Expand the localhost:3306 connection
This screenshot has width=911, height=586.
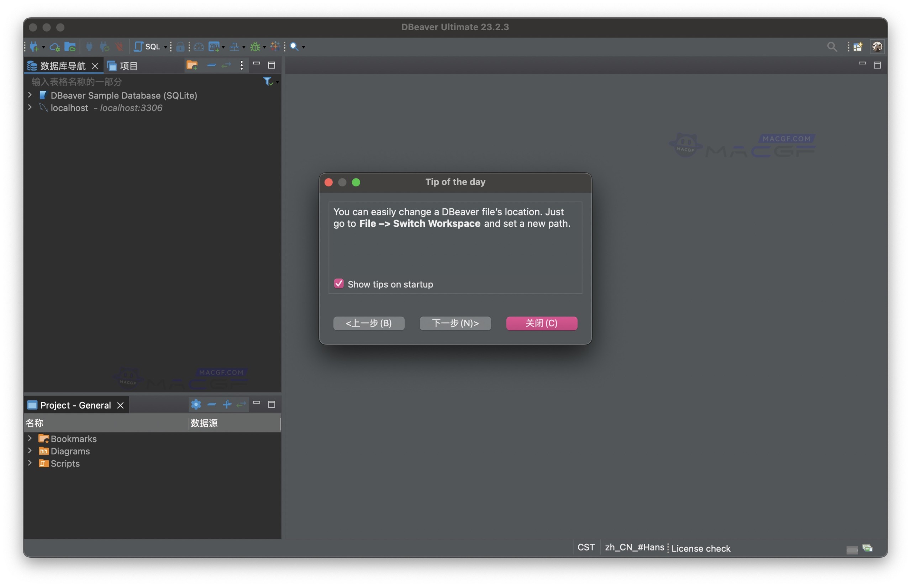tap(30, 108)
